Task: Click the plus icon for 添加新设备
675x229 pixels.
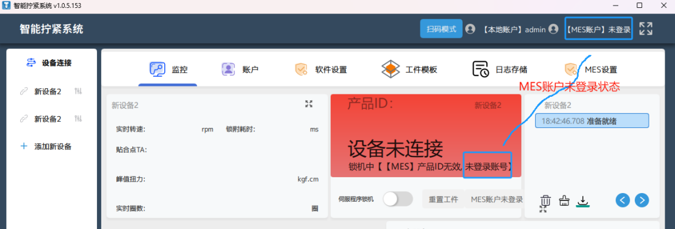Action: pyautogui.click(x=24, y=147)
